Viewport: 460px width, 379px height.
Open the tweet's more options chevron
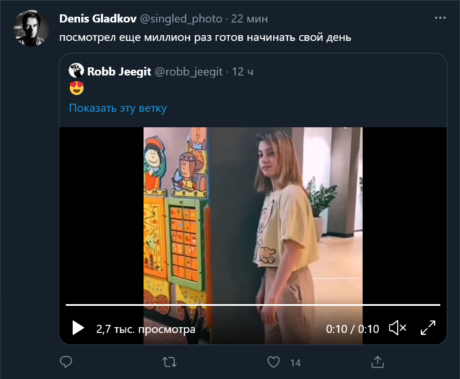[439, 18]
